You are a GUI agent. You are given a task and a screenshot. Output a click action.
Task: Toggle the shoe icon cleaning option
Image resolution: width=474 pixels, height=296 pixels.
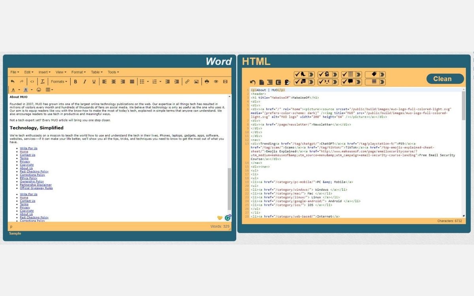pos(301,75)
